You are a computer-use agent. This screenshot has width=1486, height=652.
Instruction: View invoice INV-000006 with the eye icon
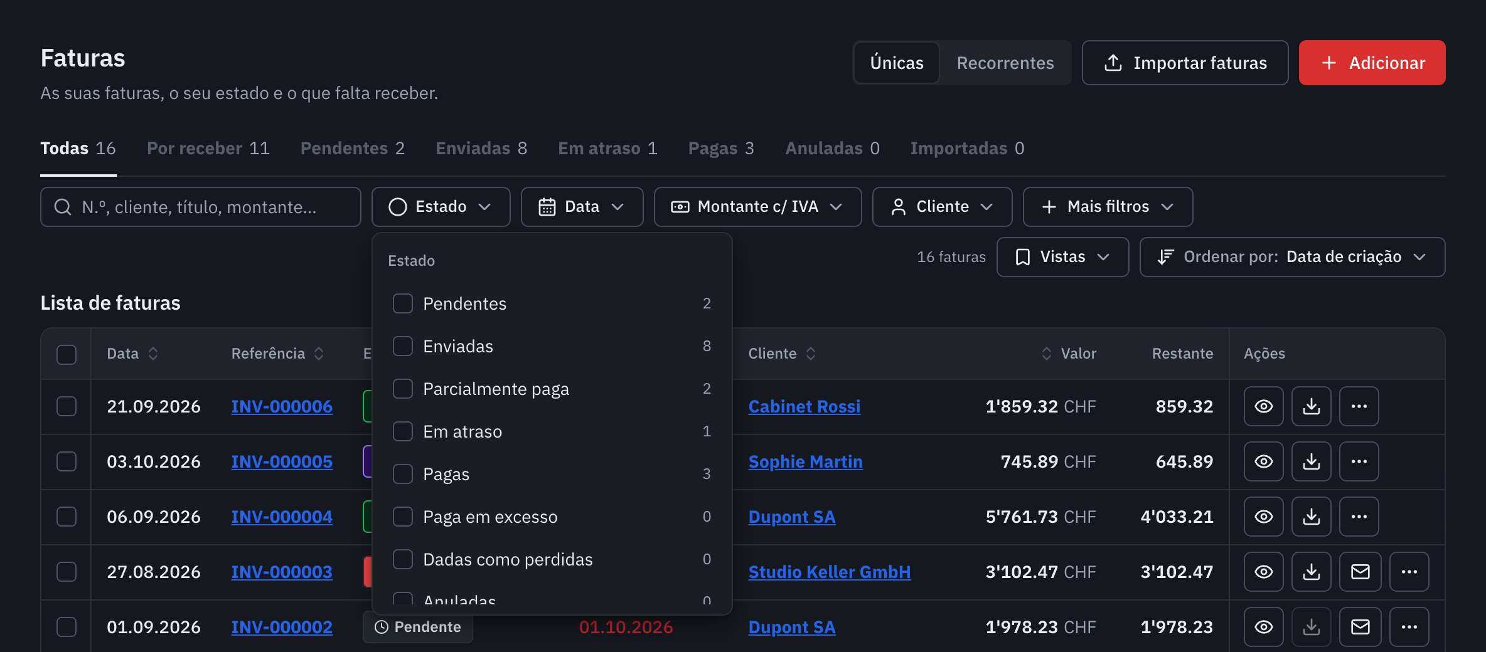pos(1263,406)
